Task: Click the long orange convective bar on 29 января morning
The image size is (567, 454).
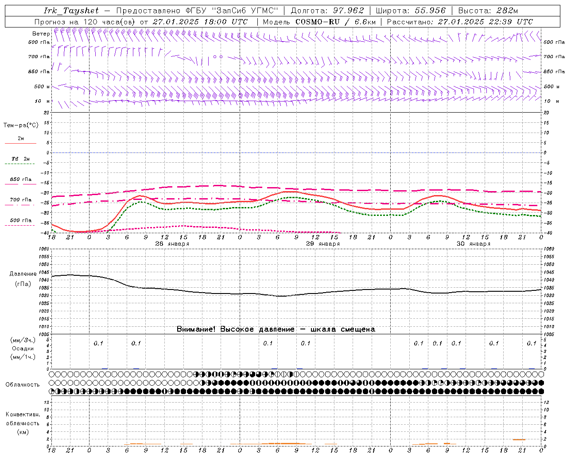Action: (283, 443)
